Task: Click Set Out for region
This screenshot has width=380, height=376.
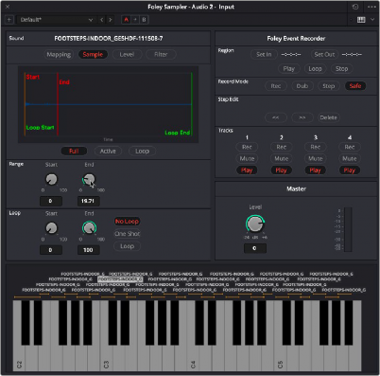Action: pos(324,54)
